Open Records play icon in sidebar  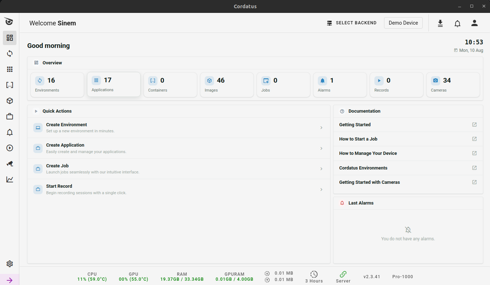coord(10,148)
